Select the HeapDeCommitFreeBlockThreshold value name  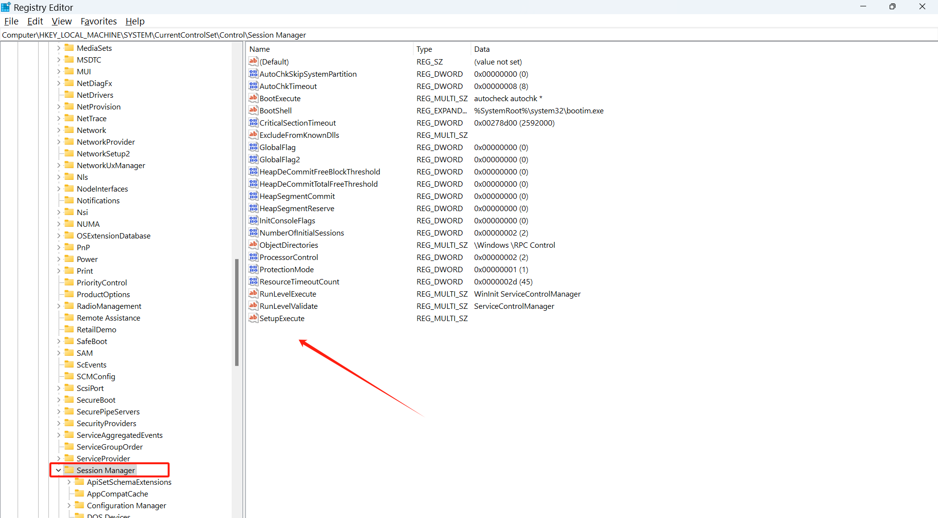pos(320,172)
